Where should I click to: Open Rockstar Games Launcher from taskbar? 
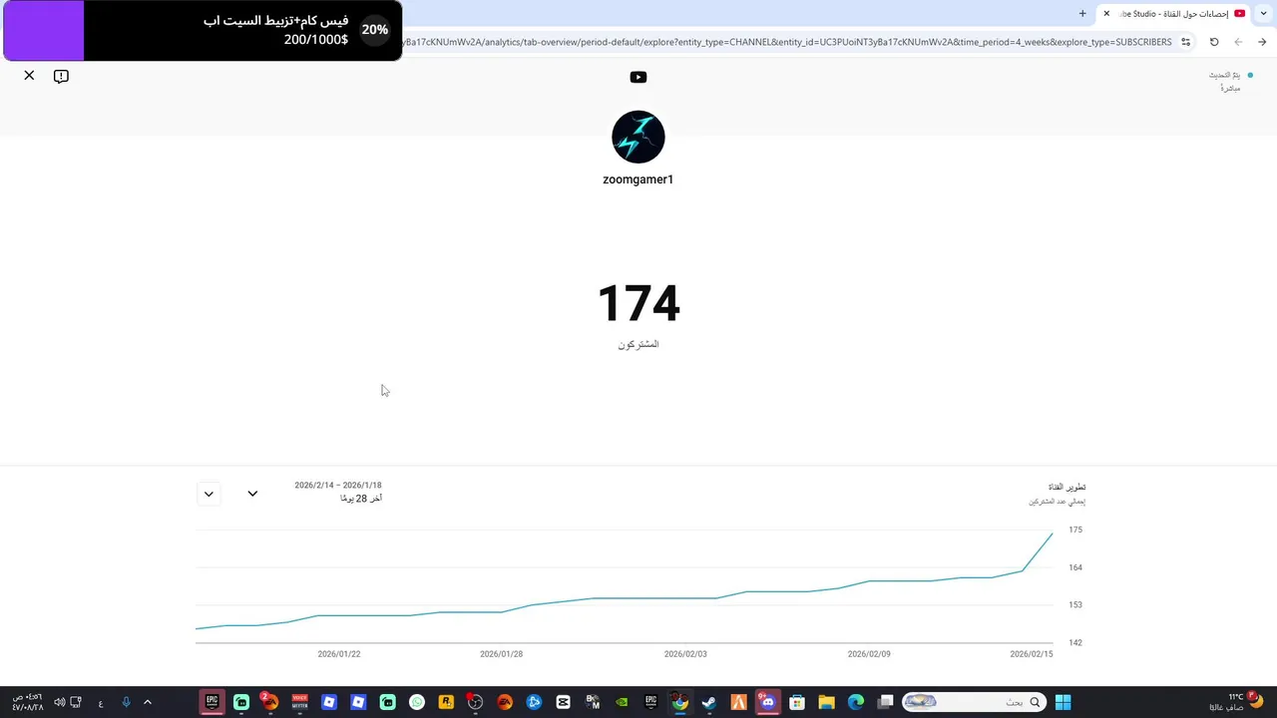(x=446, y=702)
